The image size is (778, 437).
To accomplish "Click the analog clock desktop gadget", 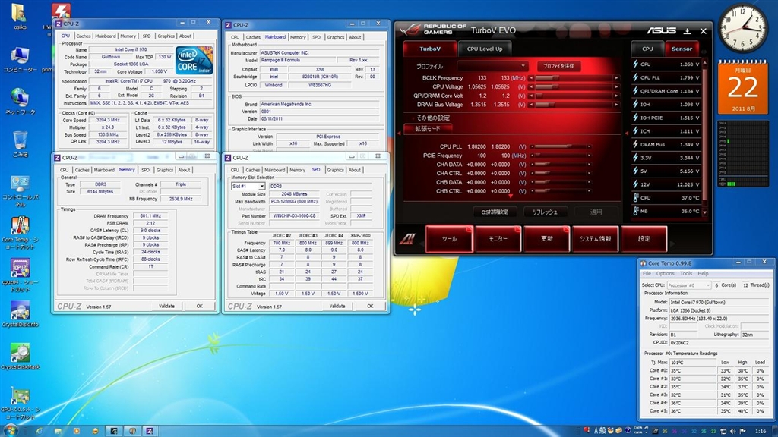I will click(743, 28).
